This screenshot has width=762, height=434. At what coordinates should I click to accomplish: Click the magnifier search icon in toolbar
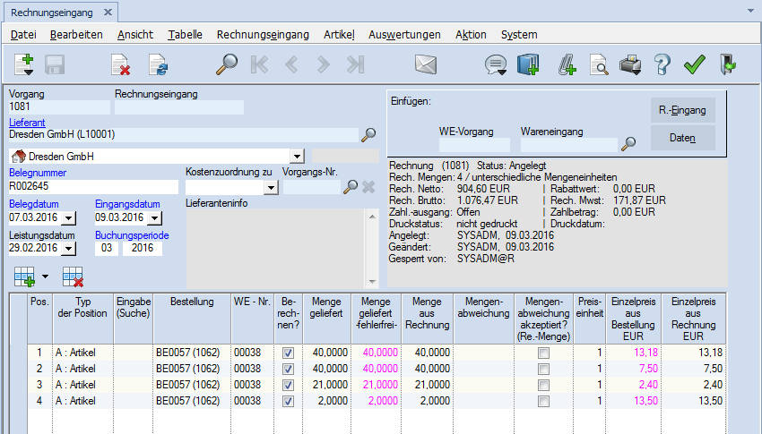coord(227,64)
